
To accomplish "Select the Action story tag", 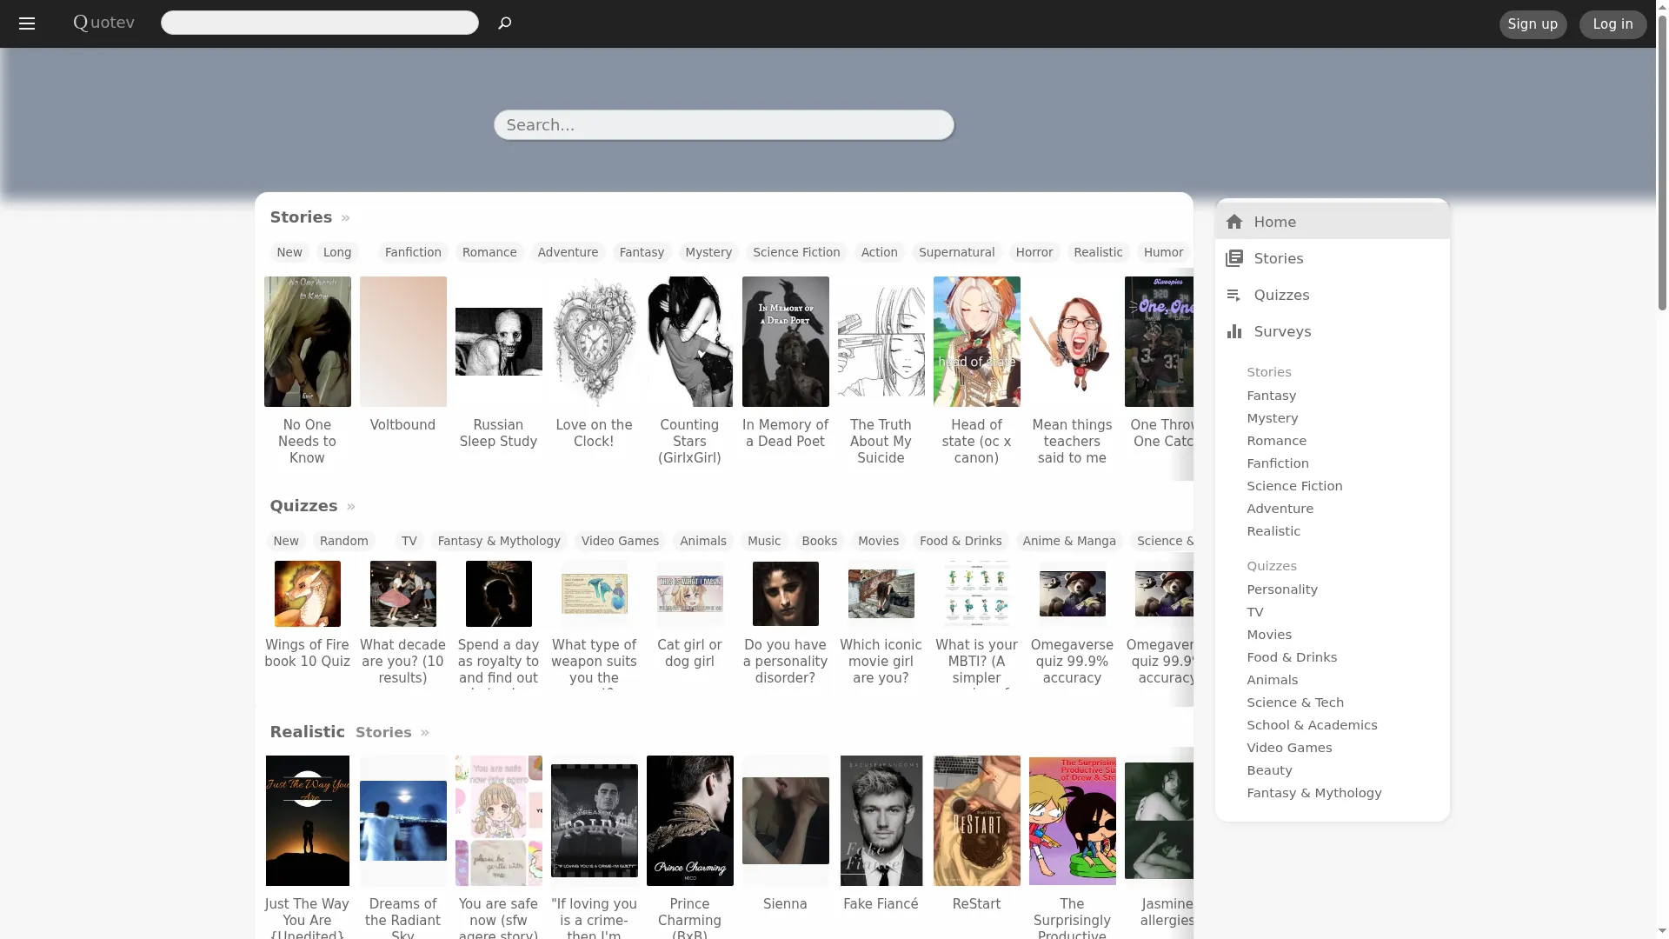I will pos(879,252).
